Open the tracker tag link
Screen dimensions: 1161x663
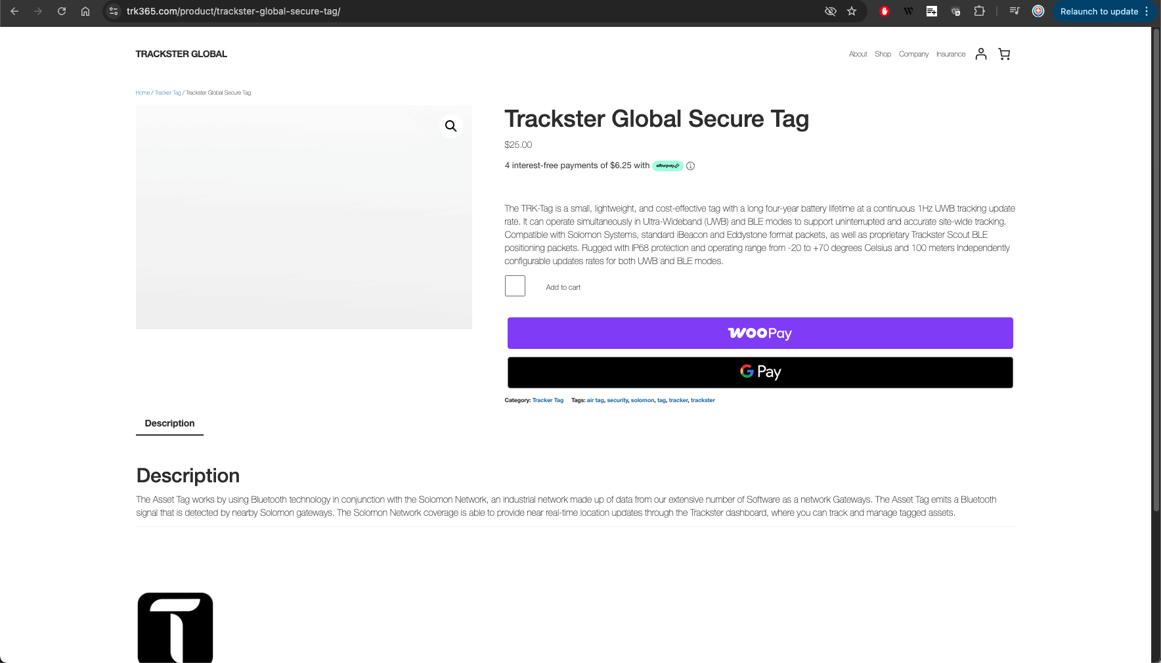pos(678,400)
